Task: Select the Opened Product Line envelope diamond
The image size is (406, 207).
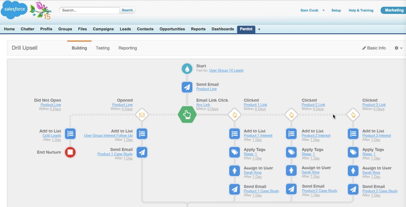Action: [x=142, y=115]
